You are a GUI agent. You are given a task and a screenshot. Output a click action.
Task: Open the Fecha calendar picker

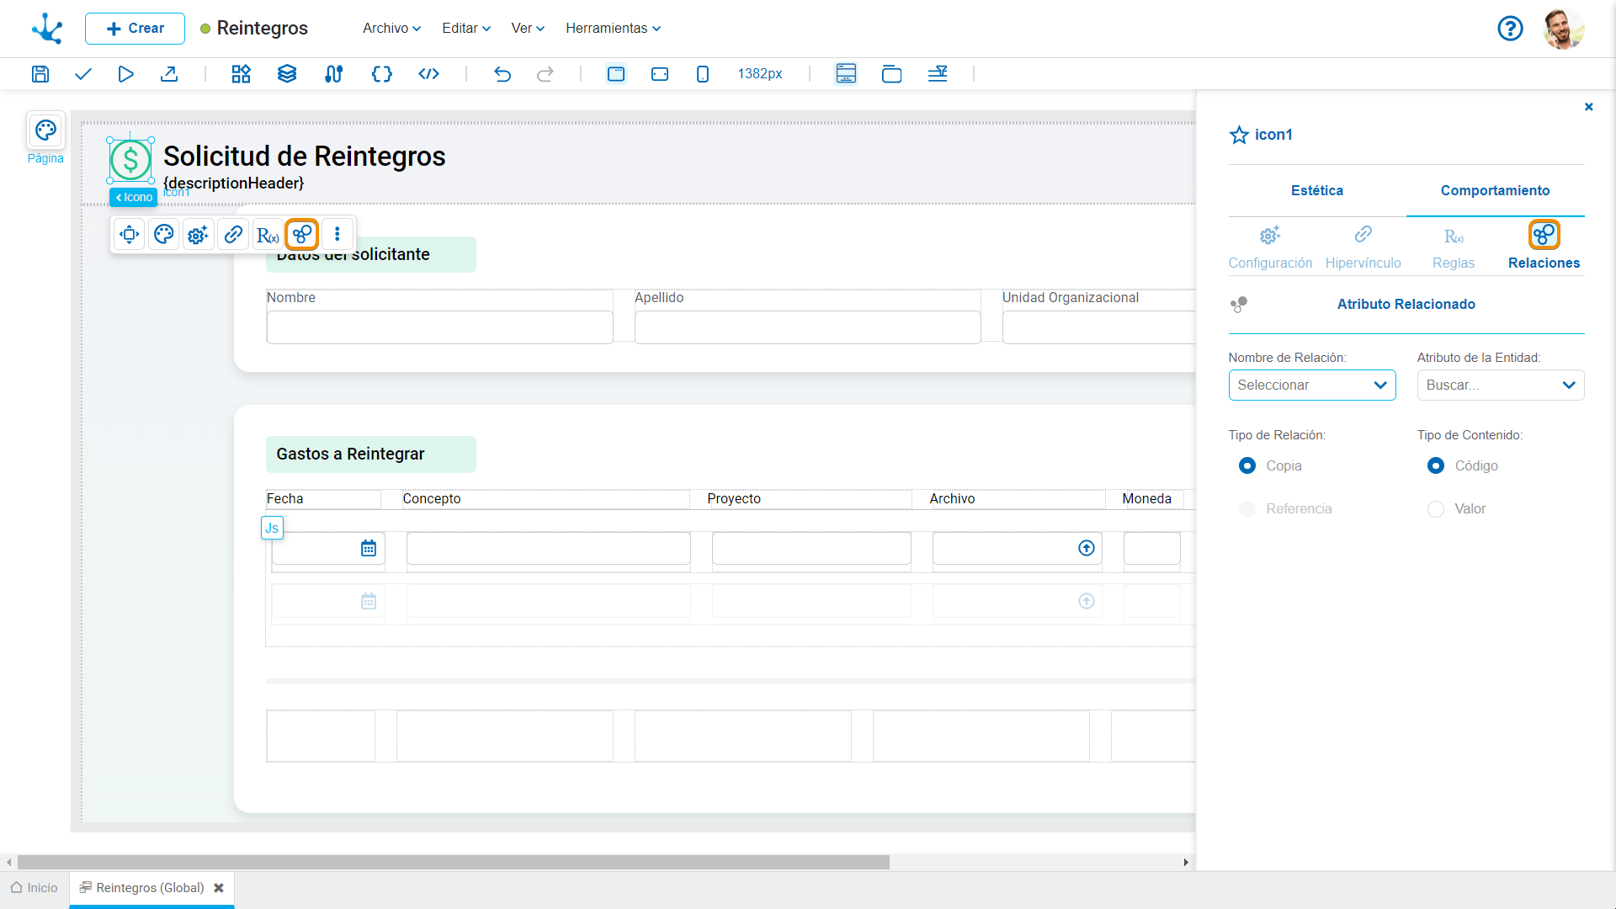point(369,549)
